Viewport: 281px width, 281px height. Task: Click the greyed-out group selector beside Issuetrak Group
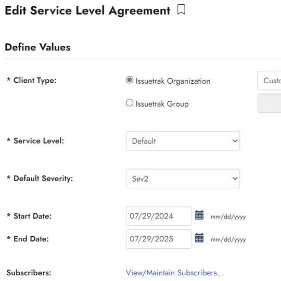[x=270, y=103]
